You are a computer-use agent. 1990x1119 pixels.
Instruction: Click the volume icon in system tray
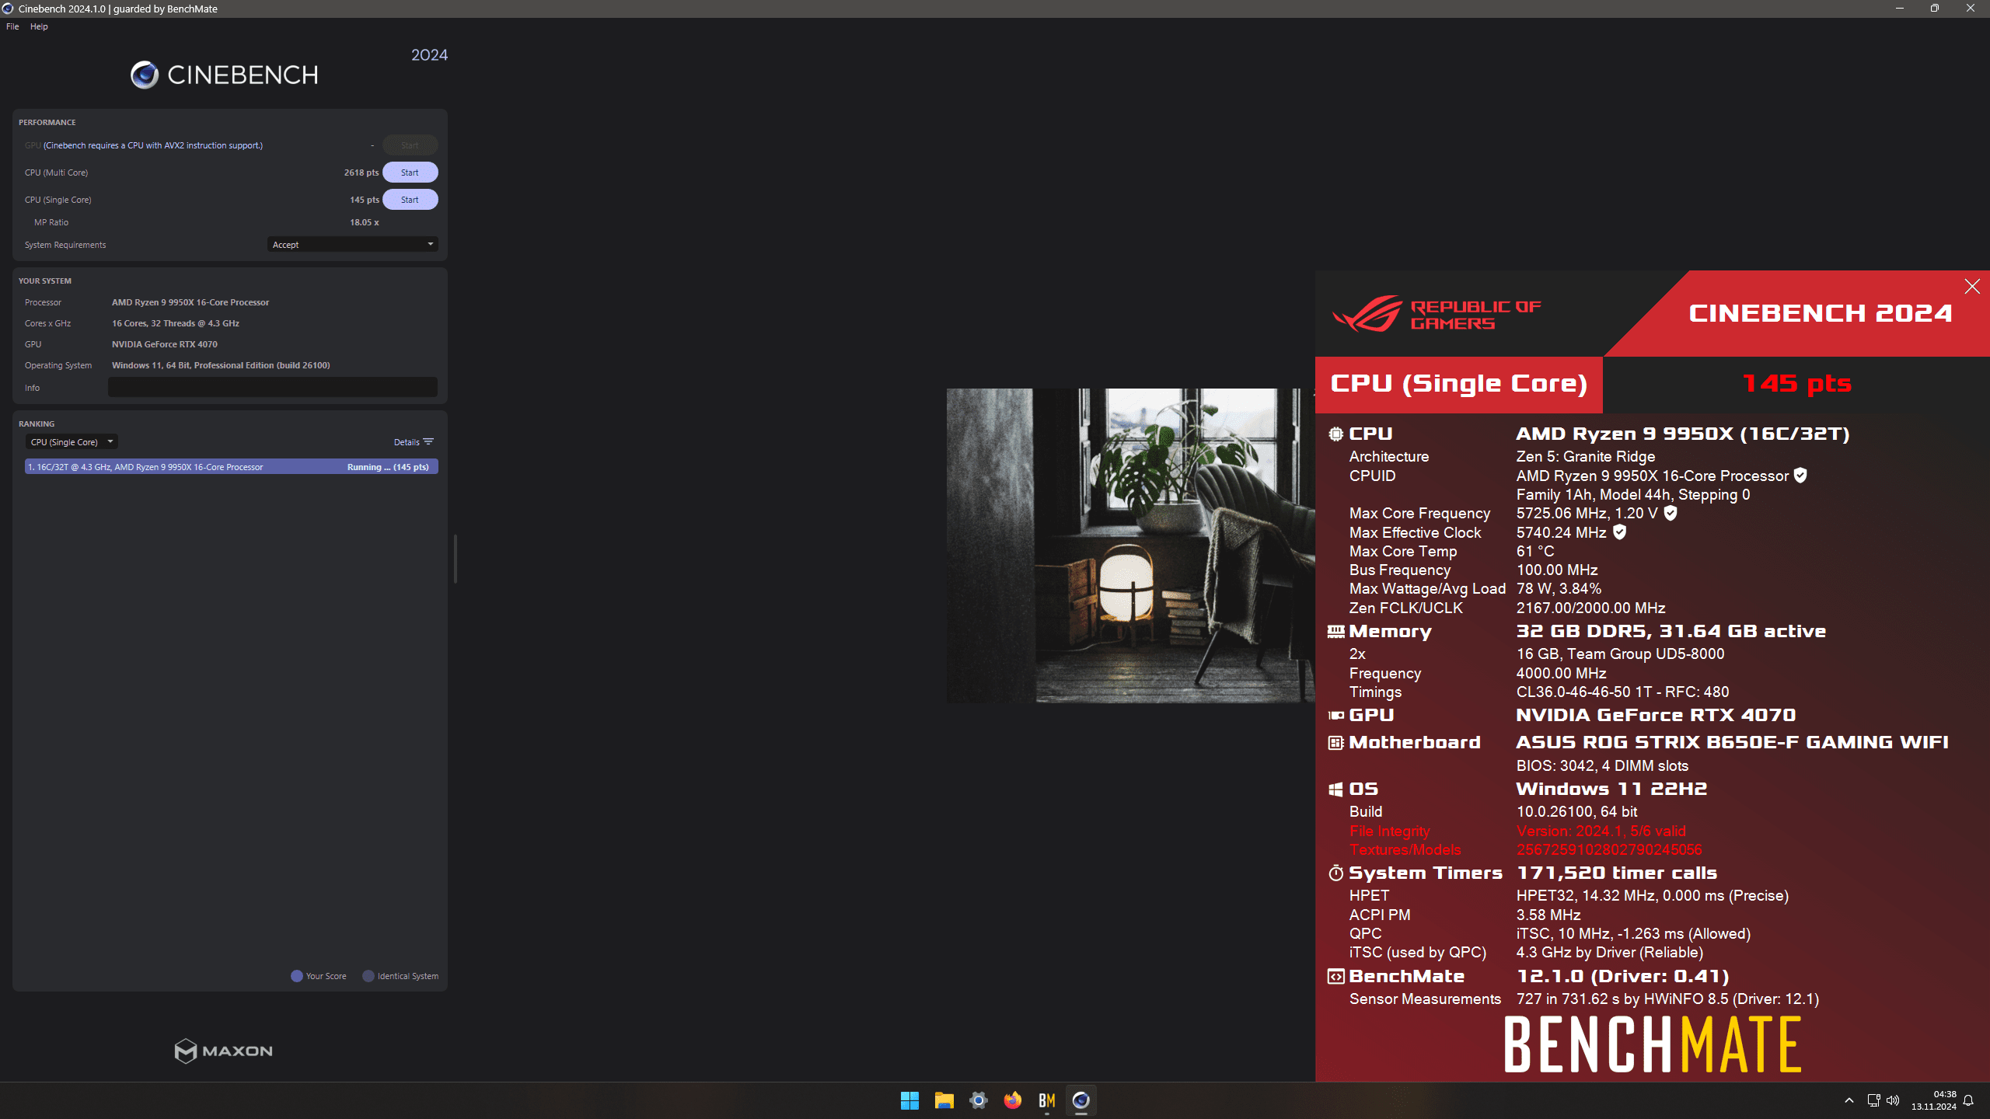[x=1893, y=1100]
